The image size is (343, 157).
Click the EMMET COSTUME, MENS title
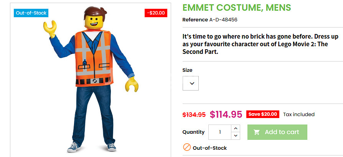(236, 8)
